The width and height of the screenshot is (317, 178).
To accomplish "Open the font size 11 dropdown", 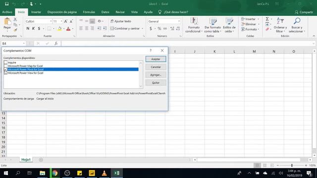I will click(61, 21).
